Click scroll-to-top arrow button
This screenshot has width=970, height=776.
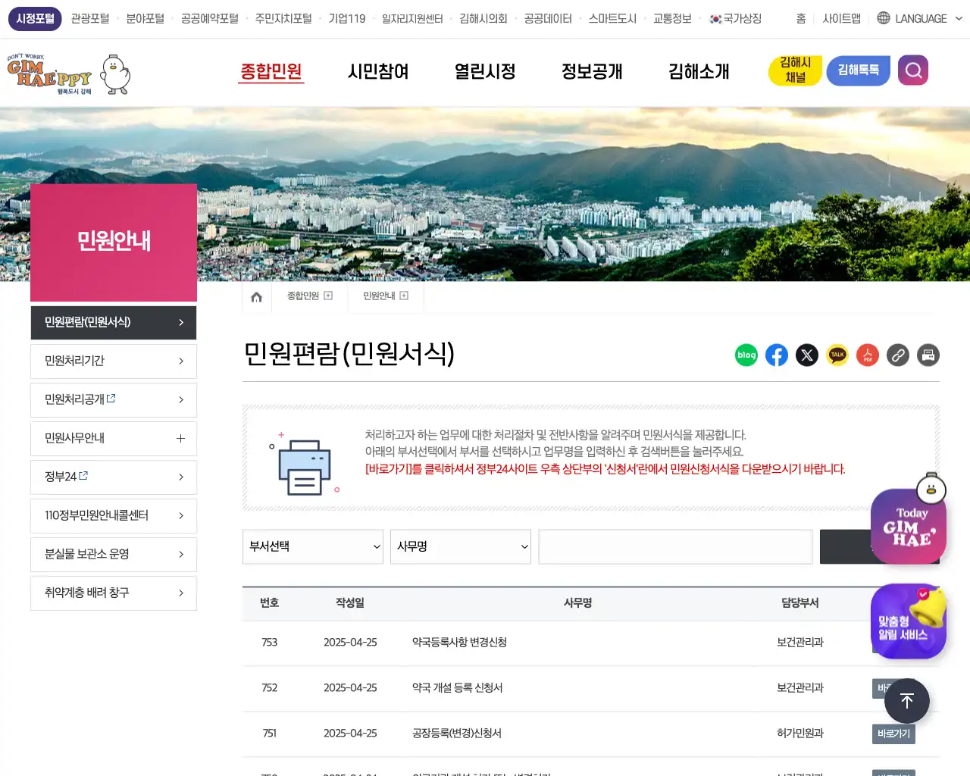(x=907, y=701)
